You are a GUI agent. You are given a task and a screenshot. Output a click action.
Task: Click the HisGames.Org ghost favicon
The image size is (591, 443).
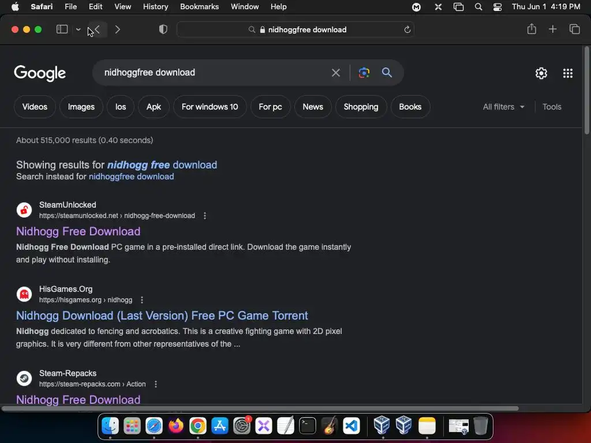point(24,294)
